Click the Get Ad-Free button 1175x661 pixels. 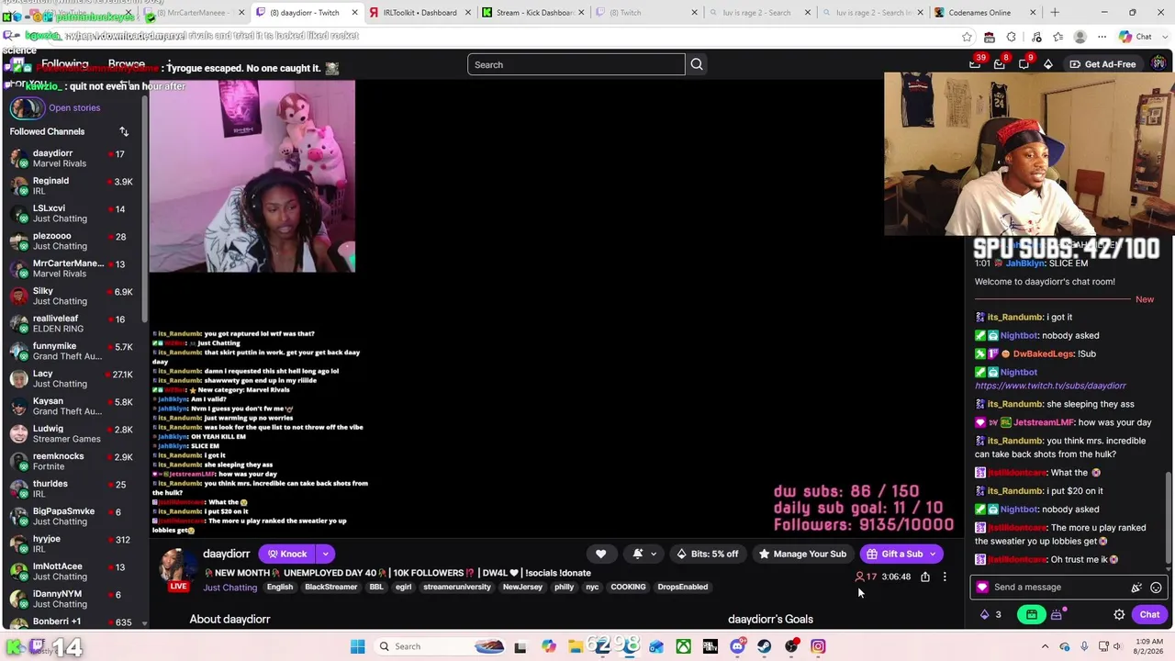tap(1102, 64)
